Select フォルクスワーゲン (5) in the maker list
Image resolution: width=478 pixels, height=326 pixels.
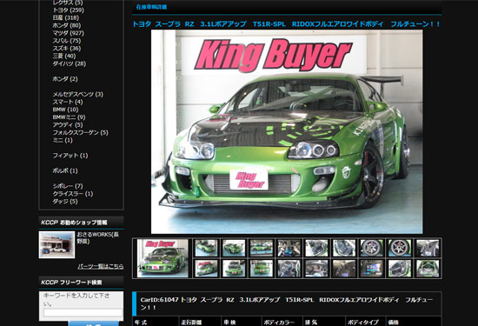coord(80,132)
